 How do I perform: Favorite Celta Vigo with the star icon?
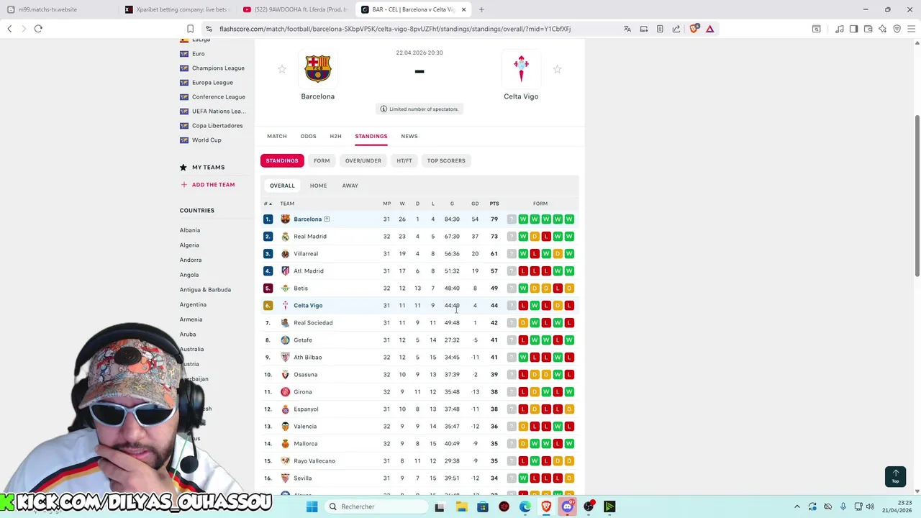click(557, 69)
